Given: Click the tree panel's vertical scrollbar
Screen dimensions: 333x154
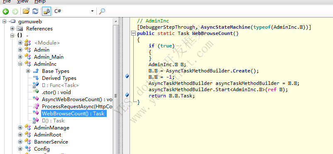Looking at the screenshot, I should 116,86.
